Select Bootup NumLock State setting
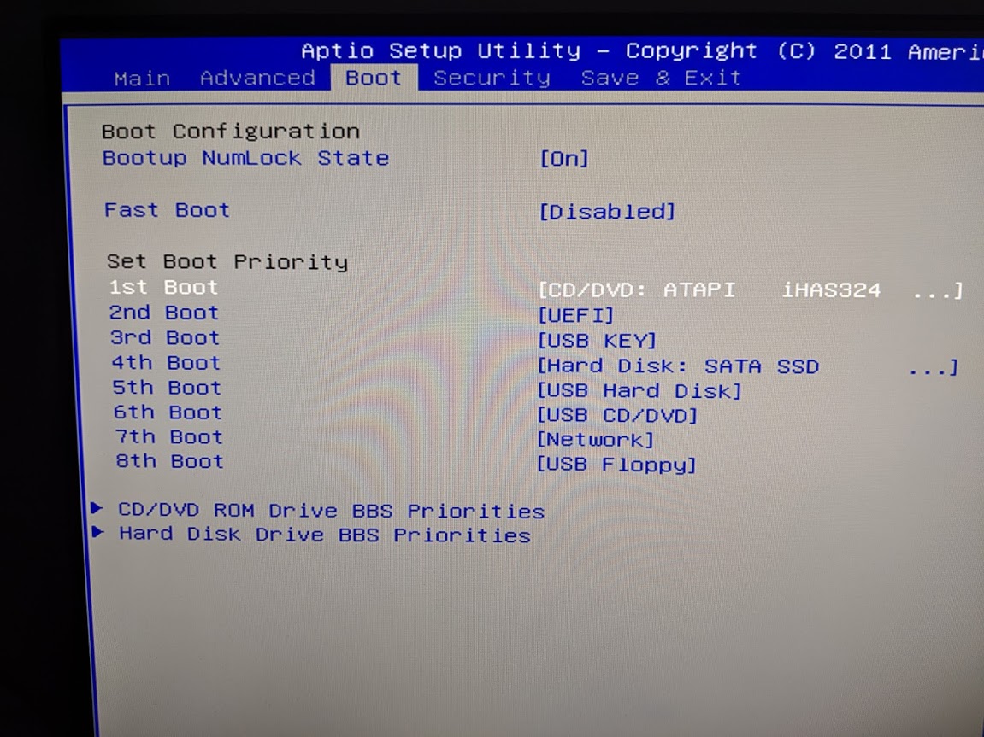Viewport: 984px width, 737px height. coord(245,158)
